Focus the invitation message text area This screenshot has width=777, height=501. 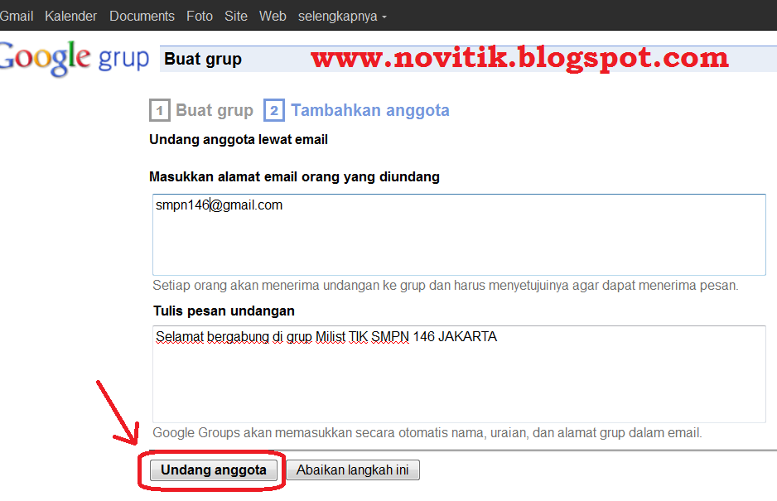459,374
